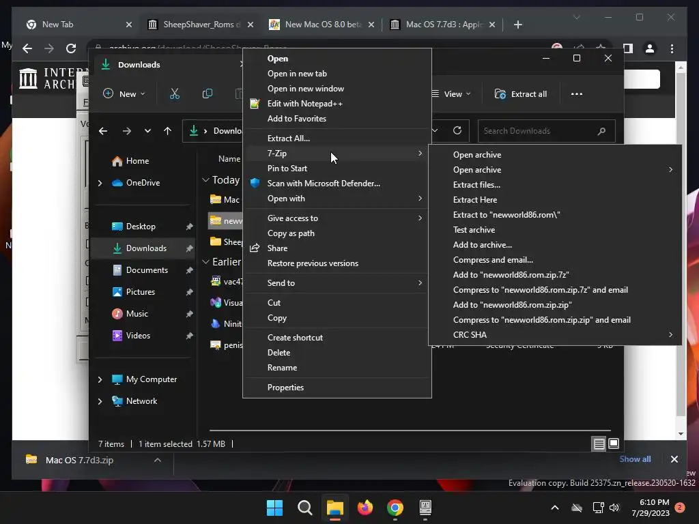
Task: Unpin Documents using its pin icon
Action: click(190, 270)
